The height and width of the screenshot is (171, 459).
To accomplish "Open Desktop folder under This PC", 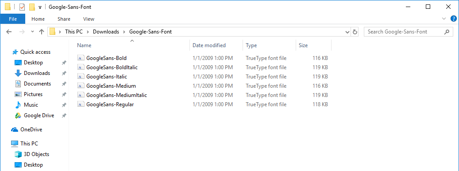I will click(x=33, y=165).
